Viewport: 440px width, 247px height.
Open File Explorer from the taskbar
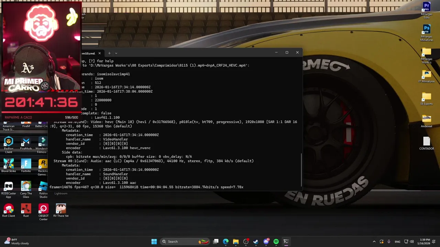[235, 242]
